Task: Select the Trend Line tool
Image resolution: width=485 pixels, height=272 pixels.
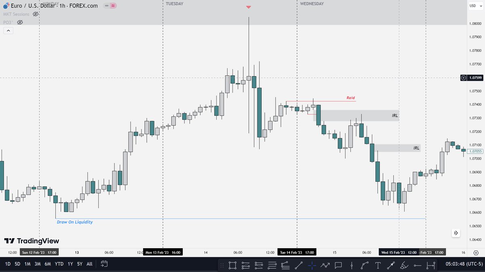Action: pos(298,265)
